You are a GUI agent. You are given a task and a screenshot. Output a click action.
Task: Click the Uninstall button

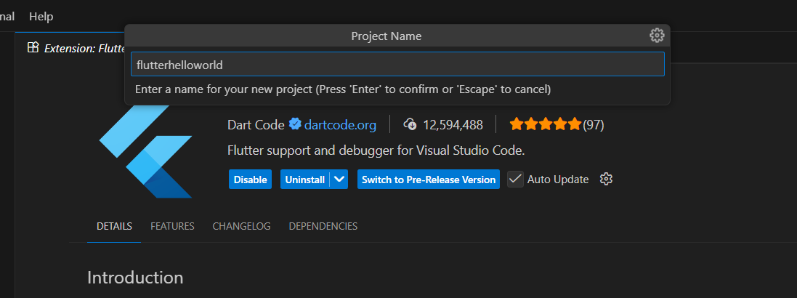coord(304,180)
